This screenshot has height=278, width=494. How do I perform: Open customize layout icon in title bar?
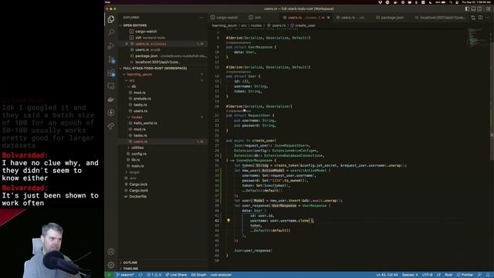[488, 8]
